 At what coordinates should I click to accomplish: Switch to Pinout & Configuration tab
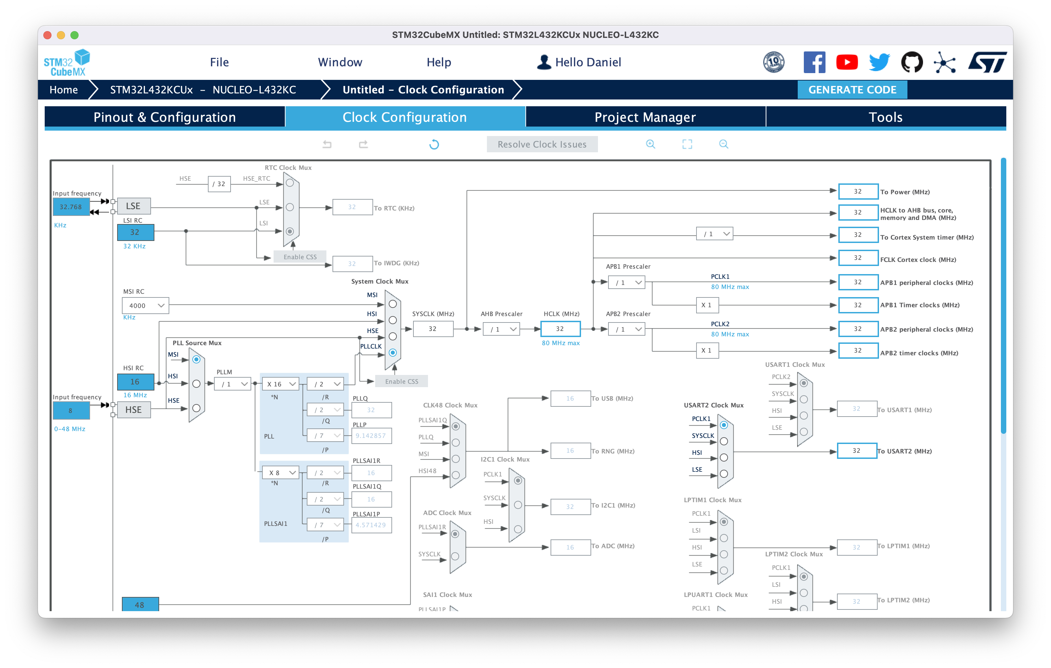pos(165,117)
